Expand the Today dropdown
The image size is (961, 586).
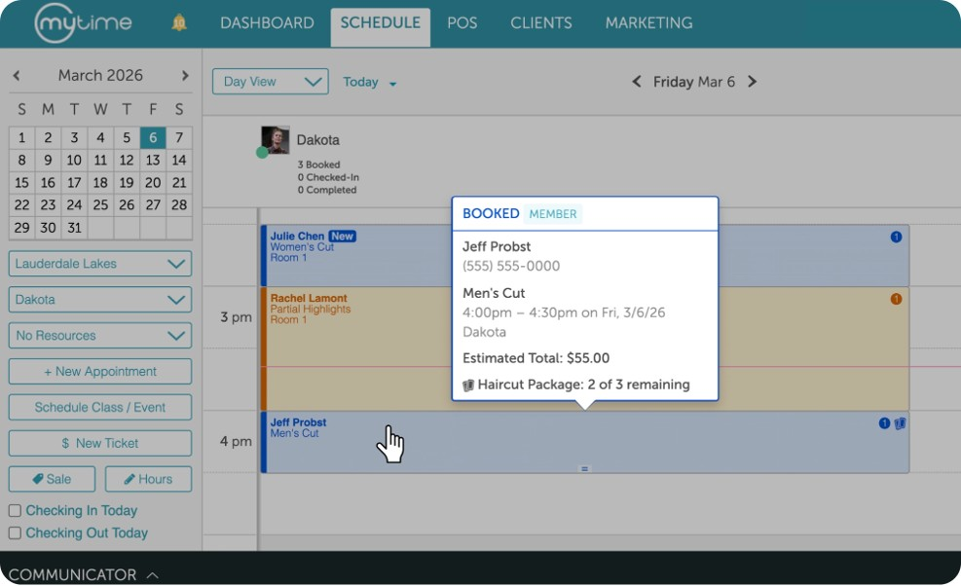pos(370,82)
